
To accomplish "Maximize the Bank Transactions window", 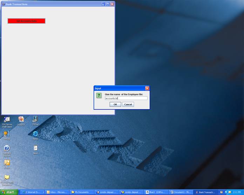I will tap(108, 4).
